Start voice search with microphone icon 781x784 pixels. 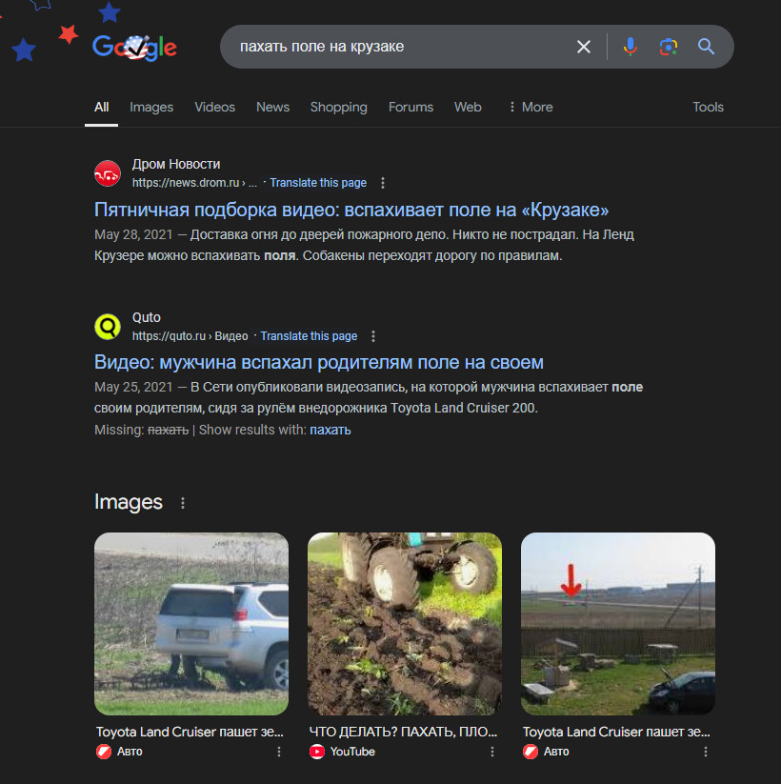tap(630, 47)
